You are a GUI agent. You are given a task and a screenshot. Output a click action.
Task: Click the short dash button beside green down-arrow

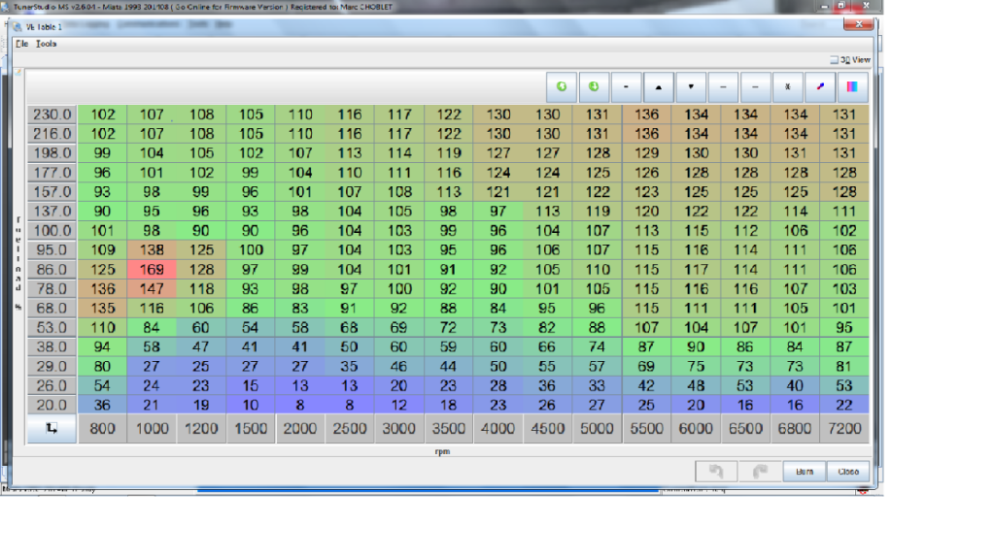627,86
